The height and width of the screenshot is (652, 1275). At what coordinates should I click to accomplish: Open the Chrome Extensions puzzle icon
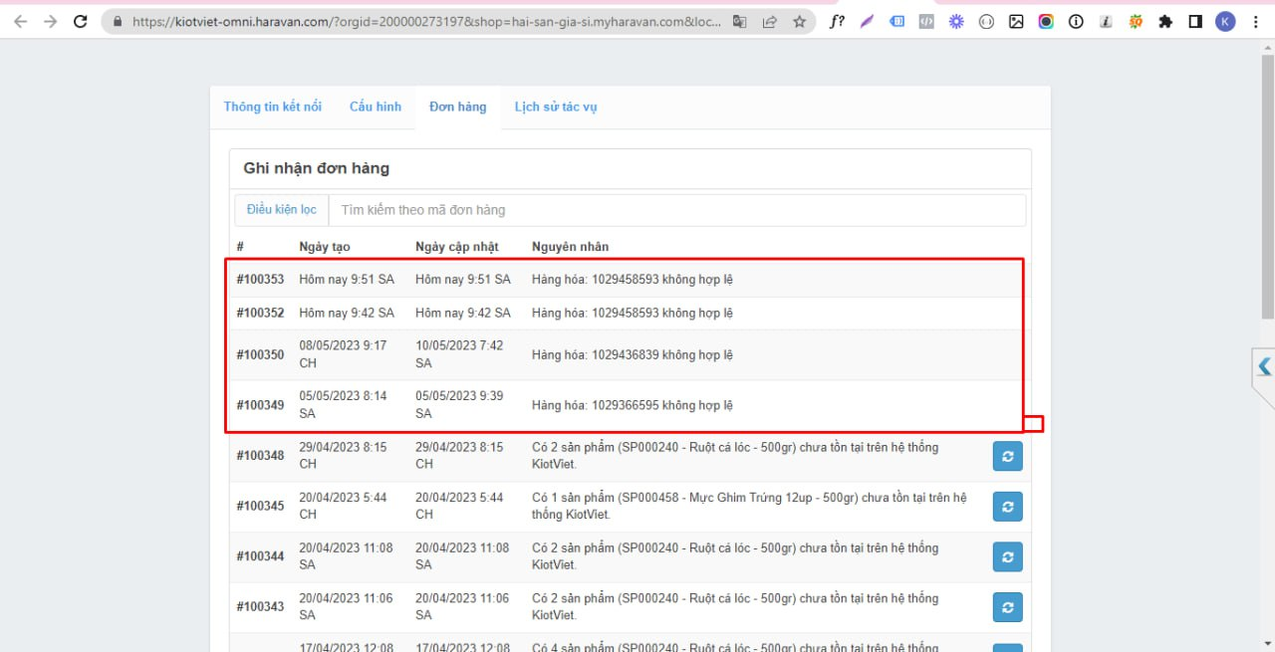(1165, 22)
